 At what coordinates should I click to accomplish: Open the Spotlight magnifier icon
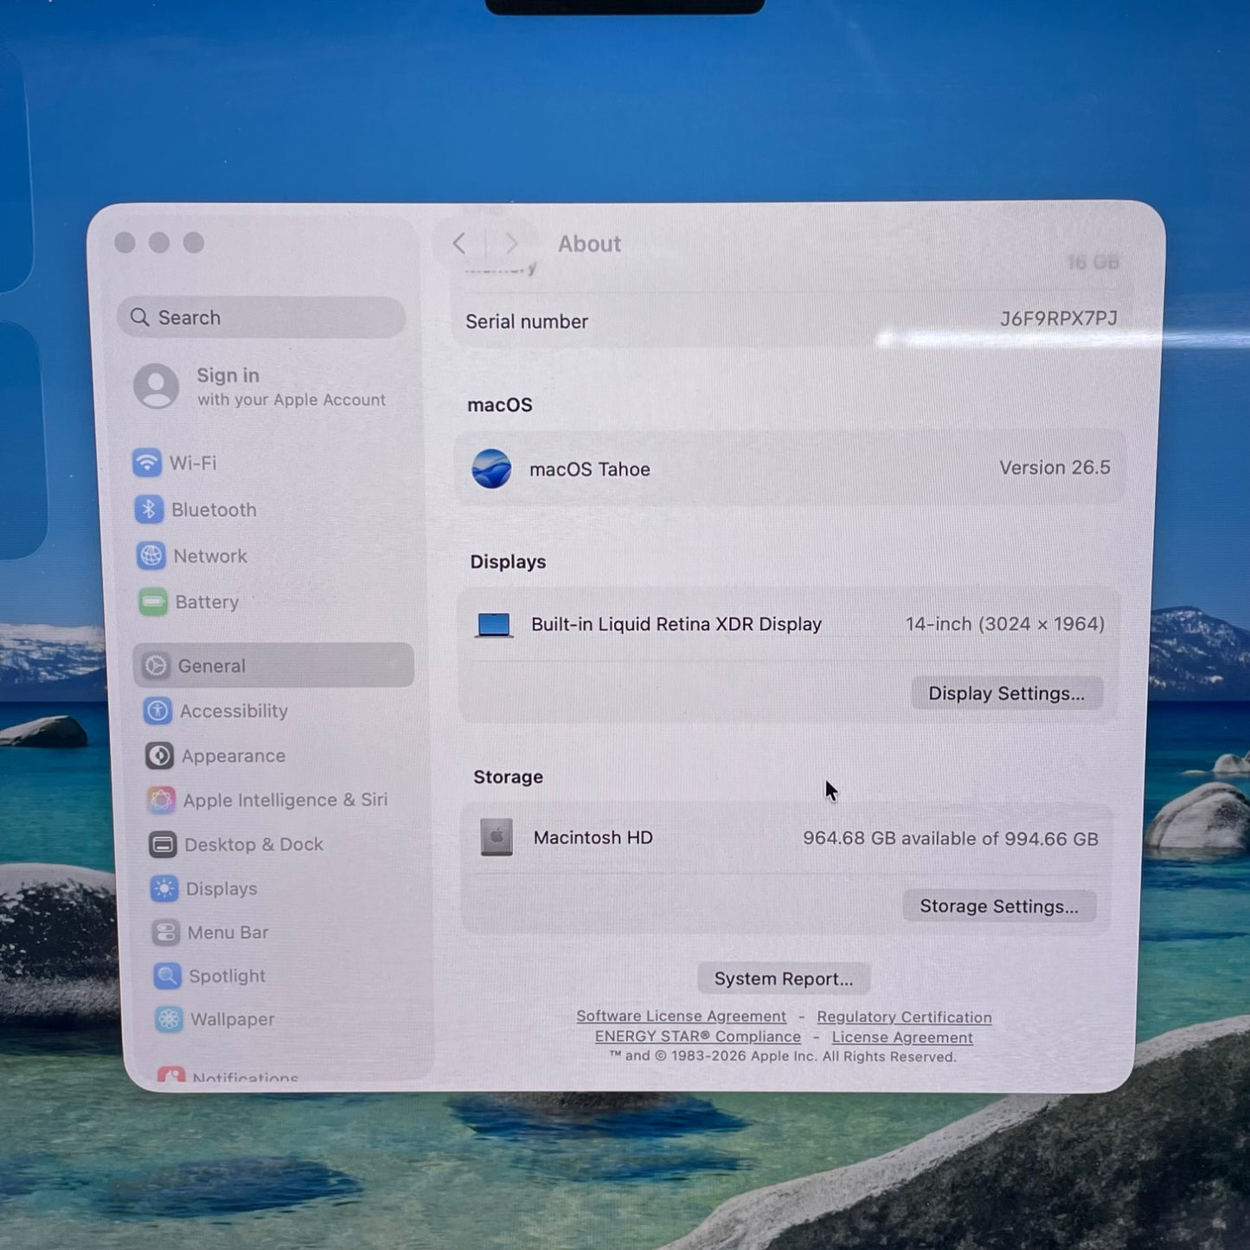pyautogui.click(x=168, y=976)
